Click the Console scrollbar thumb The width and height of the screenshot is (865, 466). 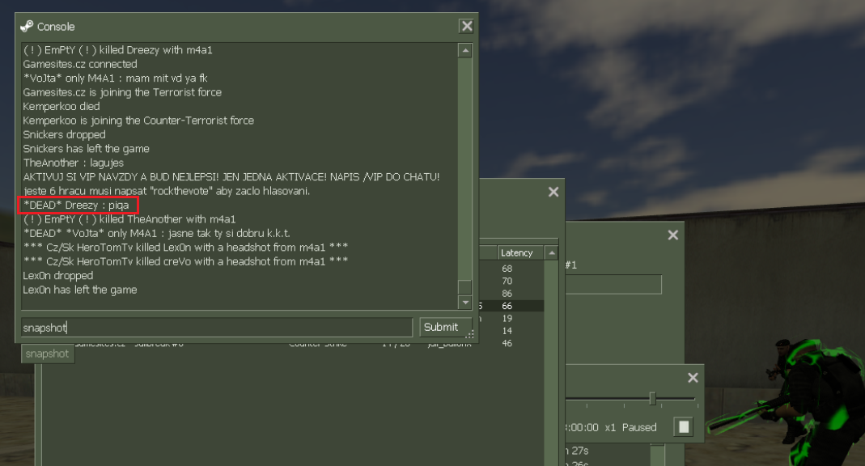tap(465, 287)
